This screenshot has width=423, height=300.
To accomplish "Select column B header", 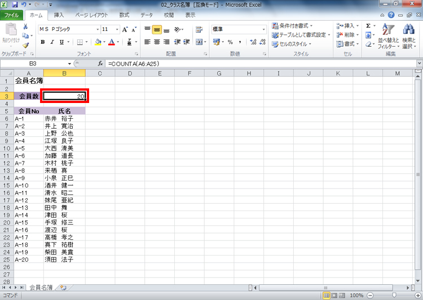I will 64,73.
